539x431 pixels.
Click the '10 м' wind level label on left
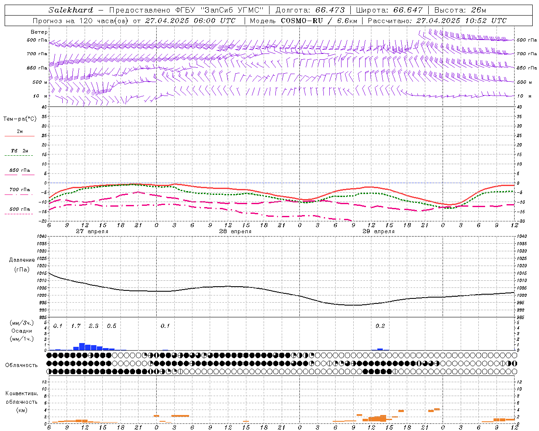(x=41, y=96)
